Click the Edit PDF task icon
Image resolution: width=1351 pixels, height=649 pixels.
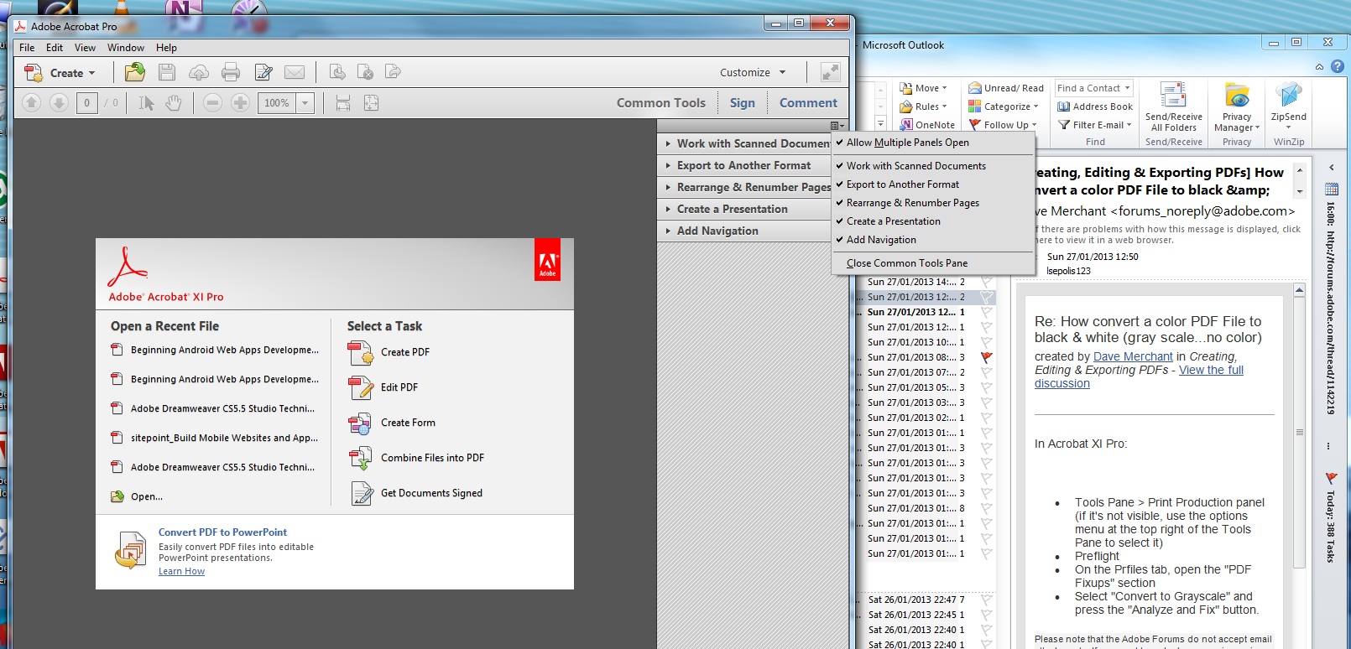point(361,388)
